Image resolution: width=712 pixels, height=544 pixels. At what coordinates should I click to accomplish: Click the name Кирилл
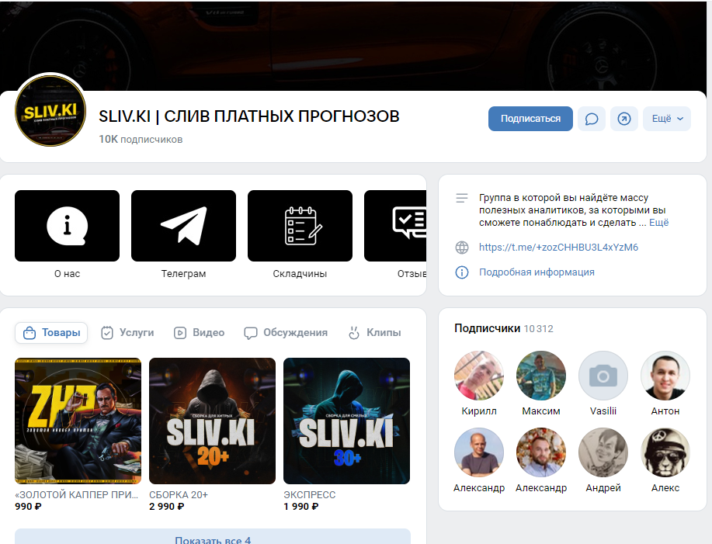click(x=479, y=411)
